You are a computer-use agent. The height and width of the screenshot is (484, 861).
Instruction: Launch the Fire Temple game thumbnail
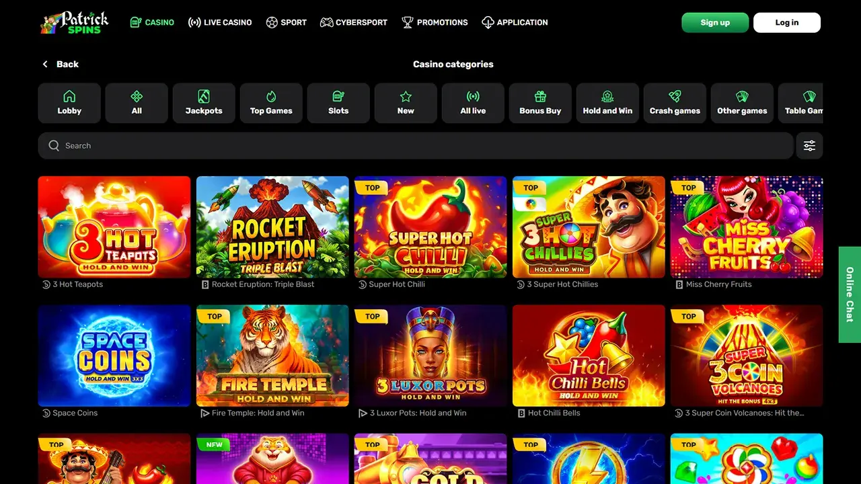pos(272,356)
